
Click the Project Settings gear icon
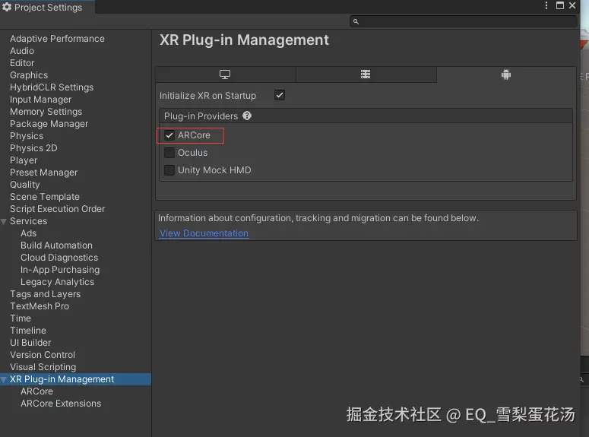(6, 7)
